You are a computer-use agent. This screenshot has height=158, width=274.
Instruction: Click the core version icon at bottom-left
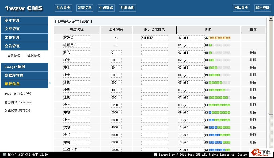tap(4, 155)
